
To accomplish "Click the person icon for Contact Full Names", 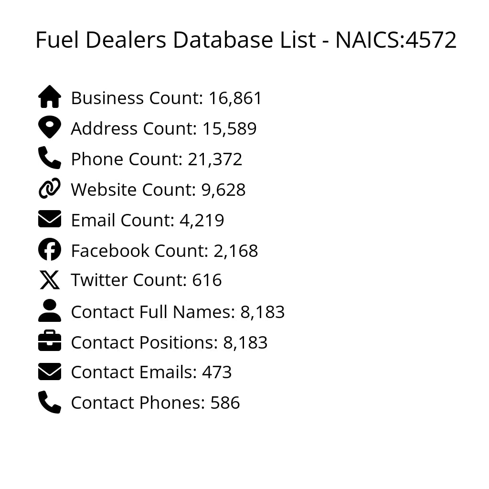I will click(x=50, y=311).
